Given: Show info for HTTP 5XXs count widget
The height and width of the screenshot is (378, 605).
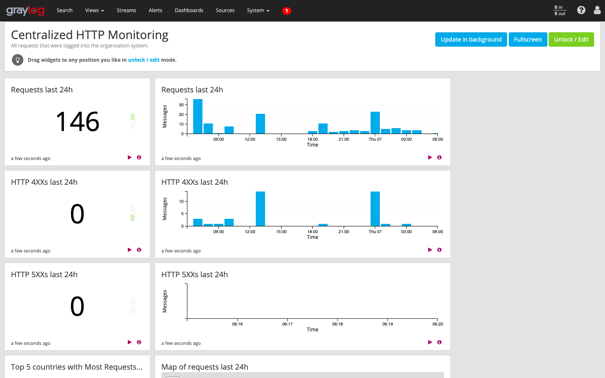Looking at the screenshot, I should point(139,342).
